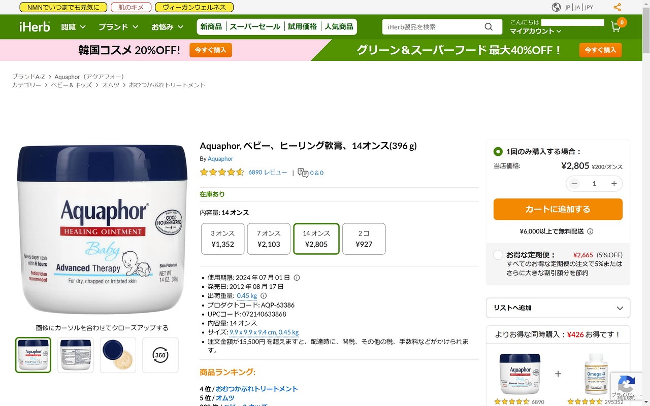Click the Q&A speech bubble icon
This screenshot has height=406, width=650.
[303, 173]
